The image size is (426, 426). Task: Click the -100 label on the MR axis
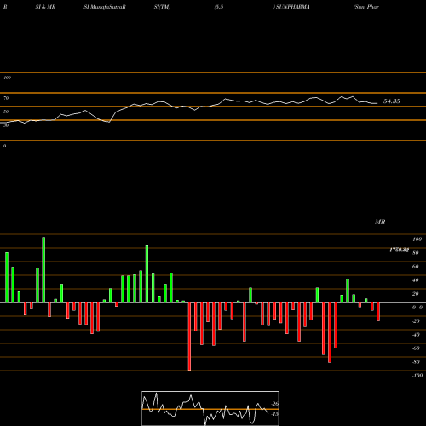(417, 376)
